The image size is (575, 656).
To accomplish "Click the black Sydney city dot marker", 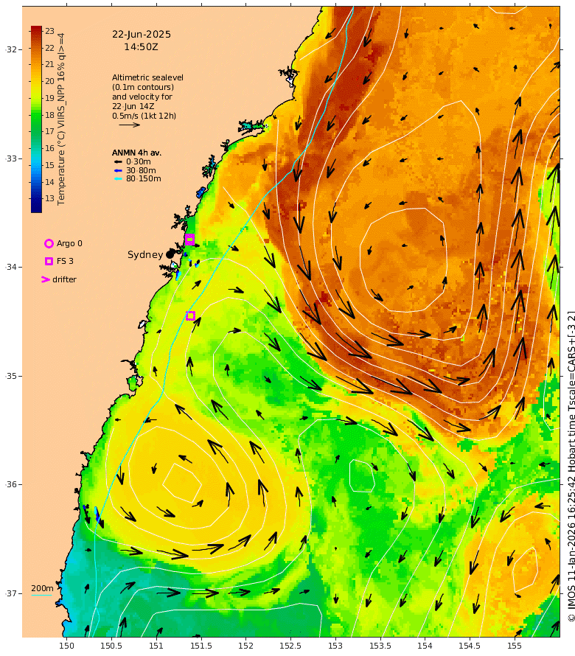I will [x=170, y=254].
